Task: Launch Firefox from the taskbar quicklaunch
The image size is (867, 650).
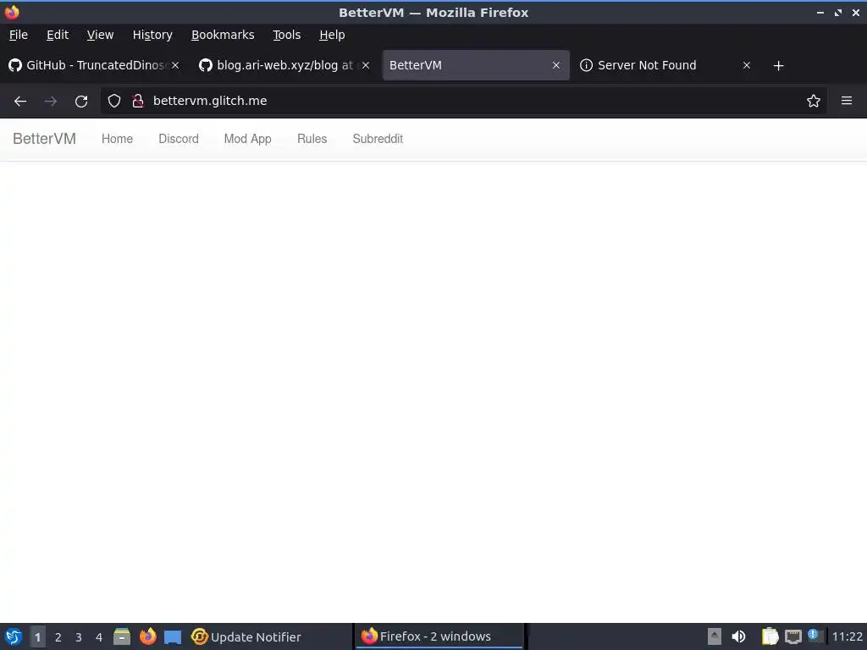Action: point(147,636)
